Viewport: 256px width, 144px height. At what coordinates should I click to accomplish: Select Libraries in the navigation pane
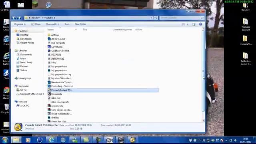click(x=22, y=51)
